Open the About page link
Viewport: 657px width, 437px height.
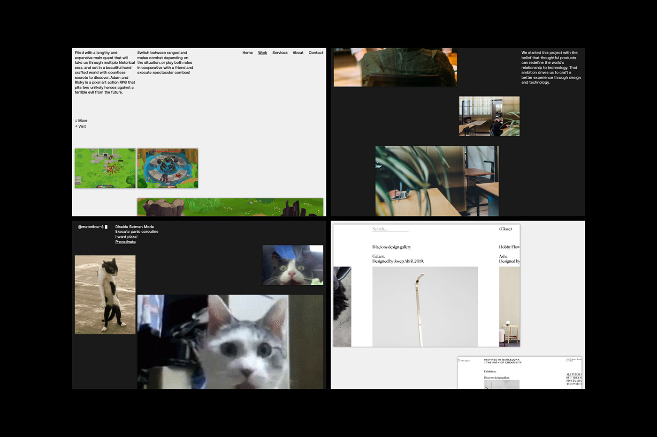(x=298, y=53)
